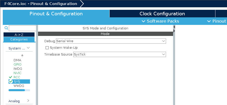
Task: Switch to the Clock Configuration tab
Action: pos(162,14)
